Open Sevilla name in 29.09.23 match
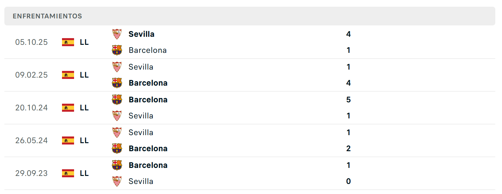 [141, 181]
